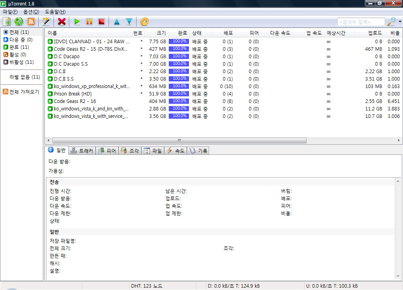The width and height of the screenshot is (403, 290).
Task: Click the magnifier search icon
Action: point(392,22)
